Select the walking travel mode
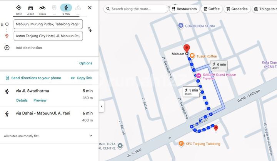277x161 pixels. [x=66, y=8]
